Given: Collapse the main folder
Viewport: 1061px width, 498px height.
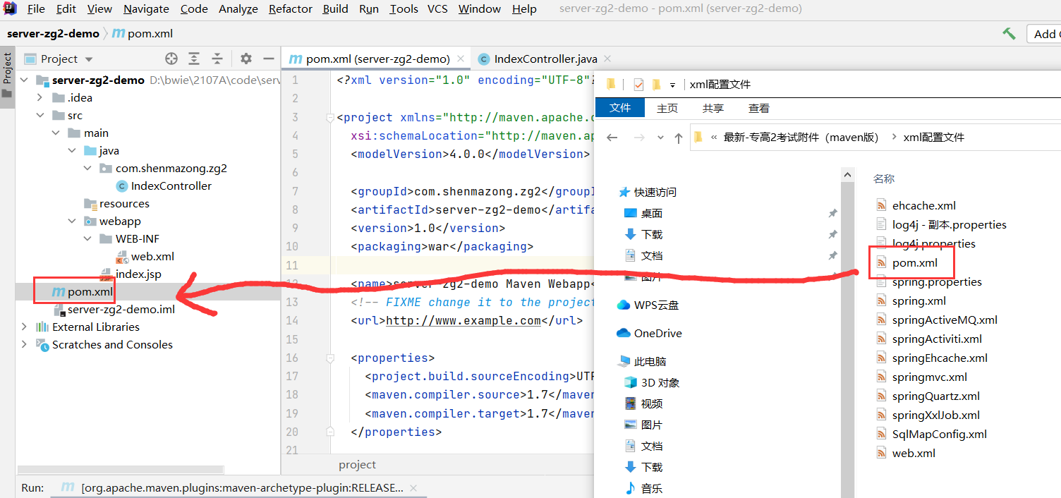Looking at the screenshot, I should tap(56, 133).
